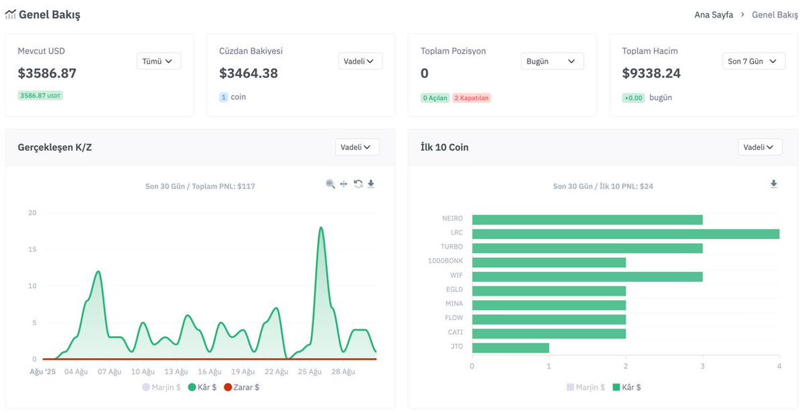Download the İlk 10 Coin chart
804x413 pixels.
[x=774, y=184]
